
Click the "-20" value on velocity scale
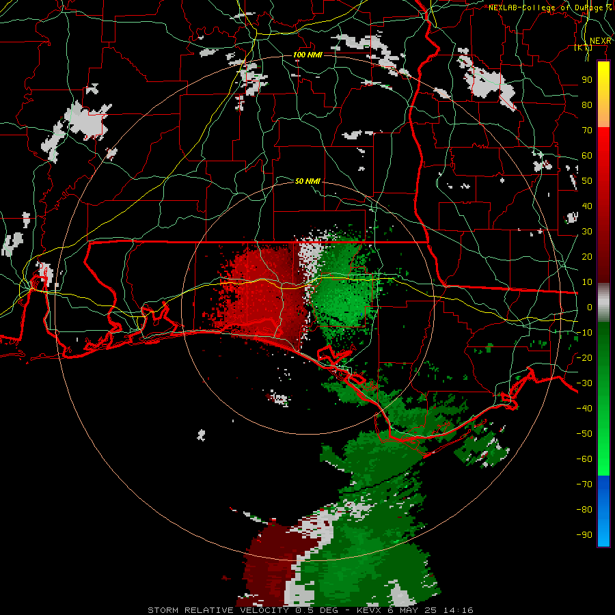584,357
